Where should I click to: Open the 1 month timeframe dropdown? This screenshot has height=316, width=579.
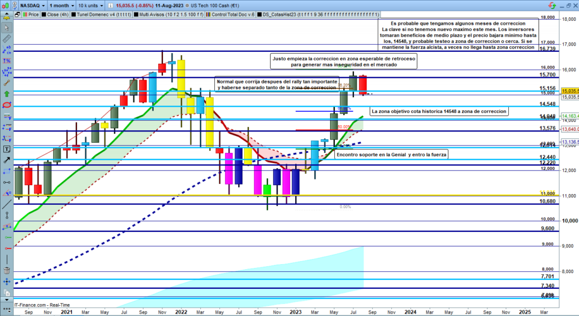61,5
